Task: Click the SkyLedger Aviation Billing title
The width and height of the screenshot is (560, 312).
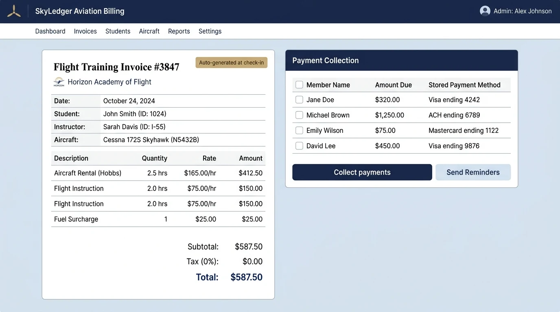Action: click(x=80, y=11)
